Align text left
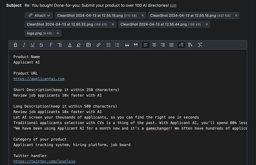This screenshot has width=256, height=165. (x=146, y=45)
